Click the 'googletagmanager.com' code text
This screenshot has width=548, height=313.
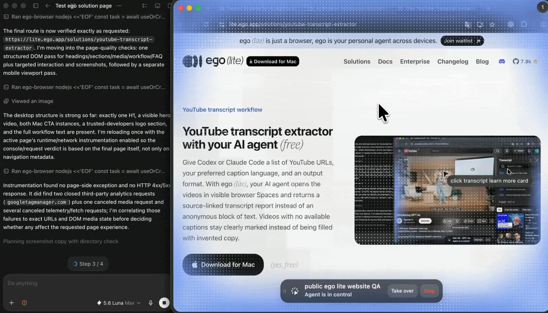tap(37, 202)
